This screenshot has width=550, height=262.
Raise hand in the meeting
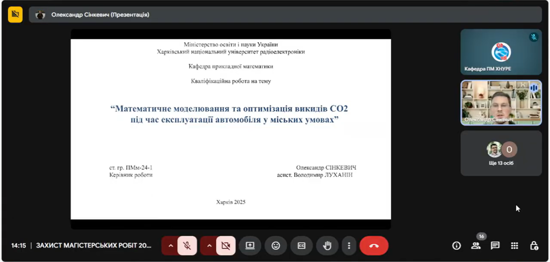(327, 245)
